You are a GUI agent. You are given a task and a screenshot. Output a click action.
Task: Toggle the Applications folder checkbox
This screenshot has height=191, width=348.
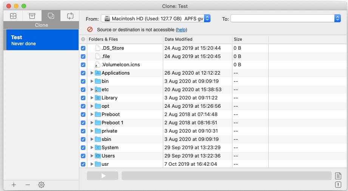pos(83,73)
